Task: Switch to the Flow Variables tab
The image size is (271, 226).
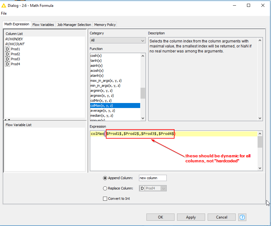Action: click(43, 25)
